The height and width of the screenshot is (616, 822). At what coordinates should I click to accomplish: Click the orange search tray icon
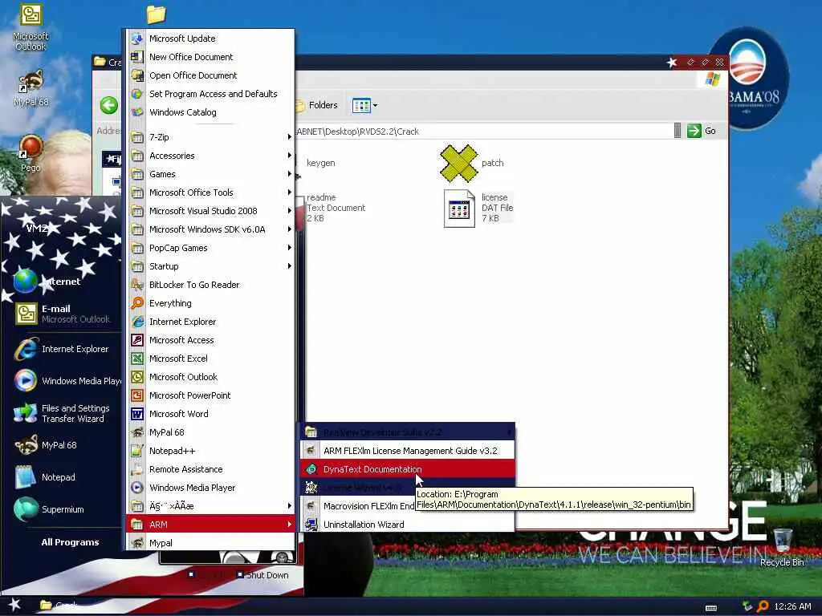[763, 606]
